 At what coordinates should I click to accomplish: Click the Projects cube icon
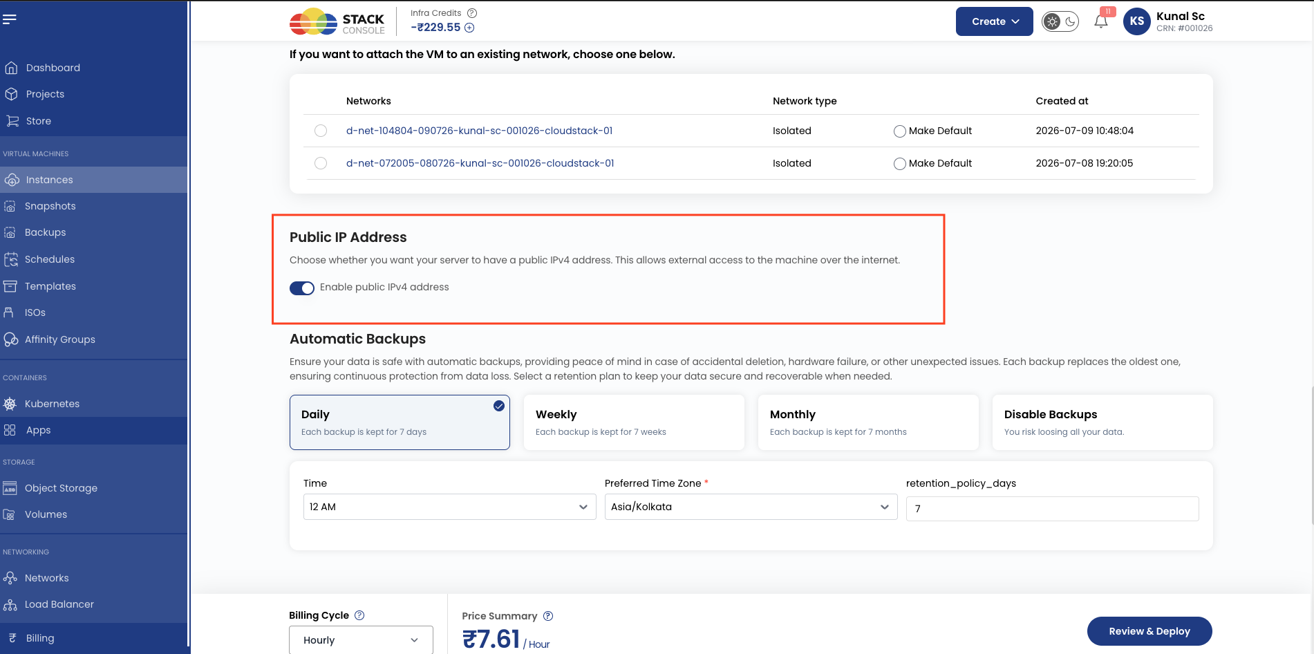coord(11,94)
